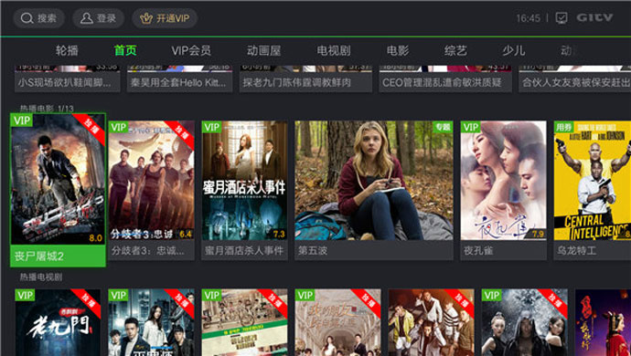Switch to the 轮播 tab
This screenshot has width=631, height=356.
pyautogui.click(x=67, y=50)
